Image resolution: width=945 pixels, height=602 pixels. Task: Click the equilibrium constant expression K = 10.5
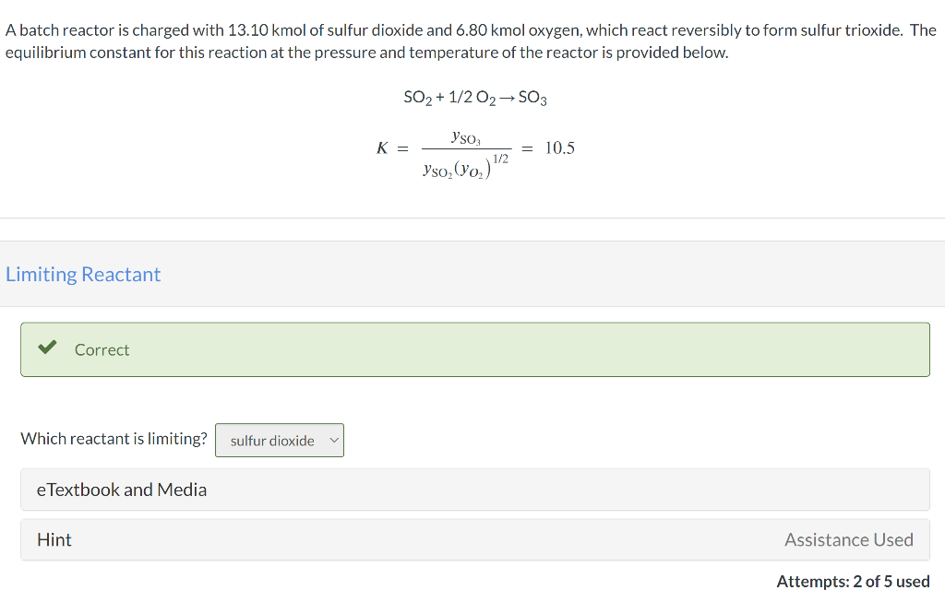pyautogui.click(x=475, y=148)
